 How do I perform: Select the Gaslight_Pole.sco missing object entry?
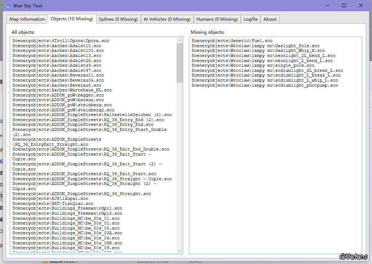pyautogui.click(x=255, y=46)
